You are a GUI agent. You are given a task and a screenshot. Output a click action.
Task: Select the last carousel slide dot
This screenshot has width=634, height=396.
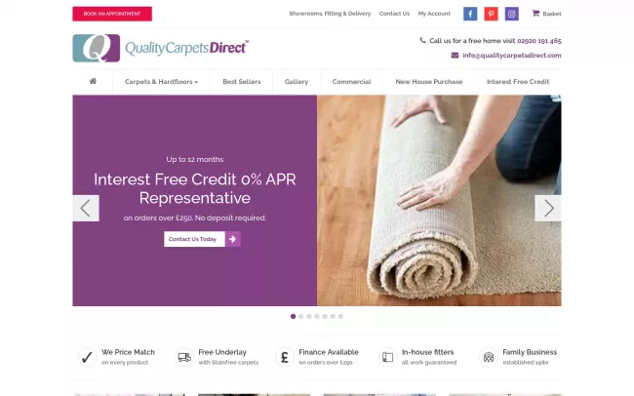340,316
